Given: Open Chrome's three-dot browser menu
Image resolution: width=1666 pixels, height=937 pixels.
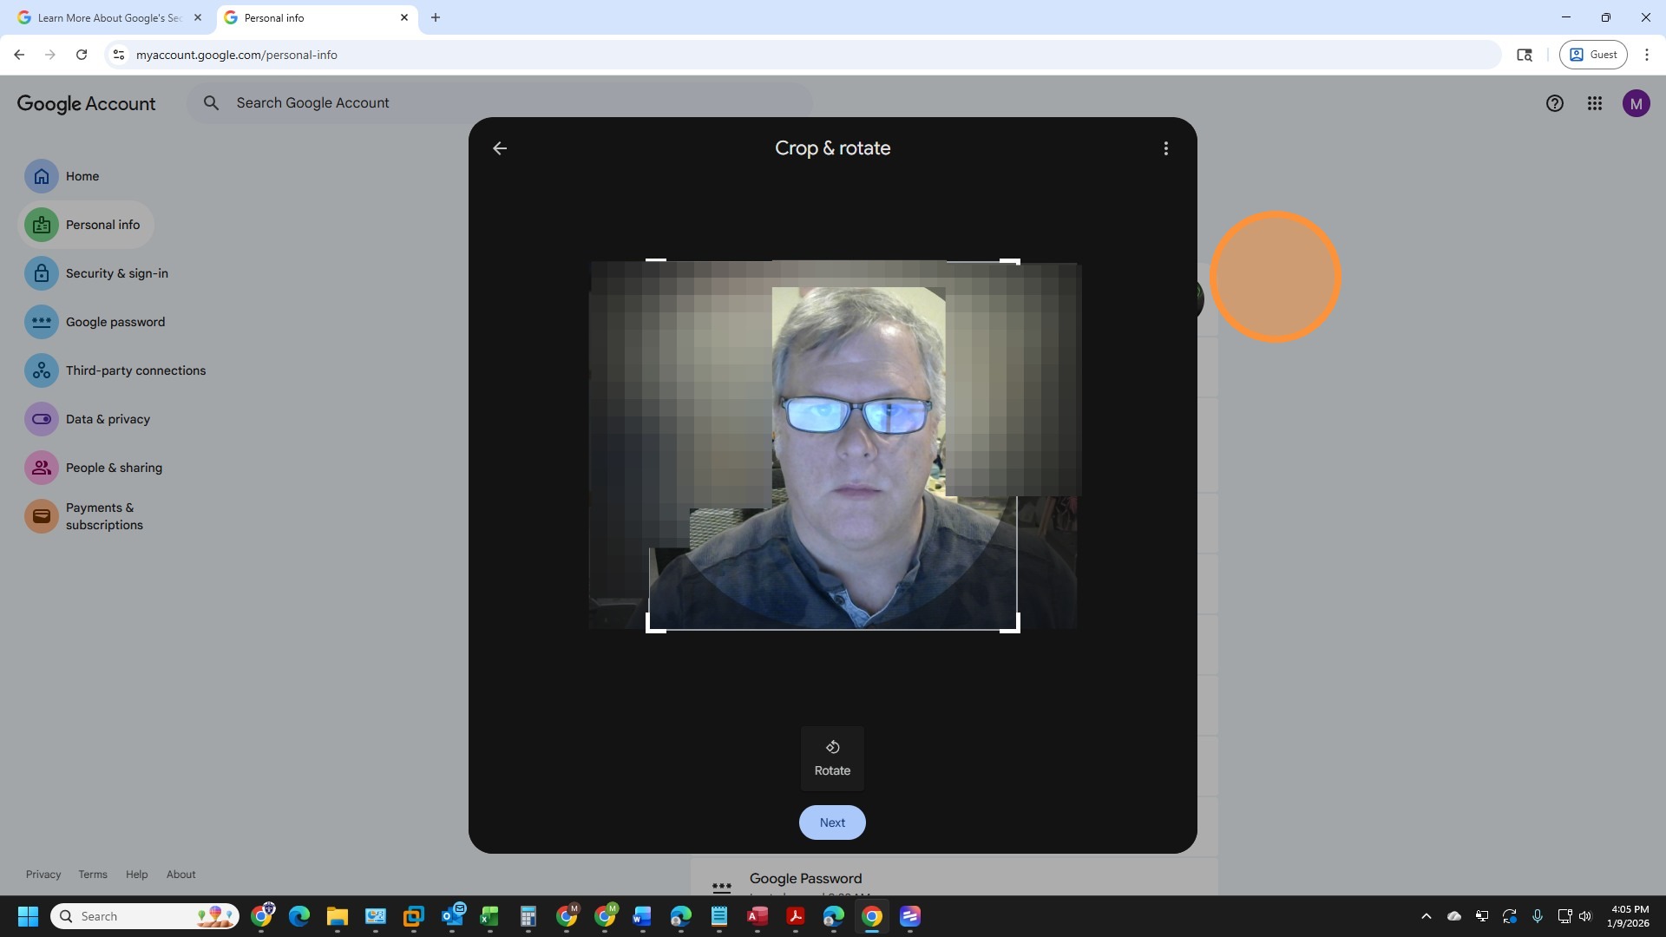Looking at the screenshot, I should pyautogui.click(x=1646, y=55).
